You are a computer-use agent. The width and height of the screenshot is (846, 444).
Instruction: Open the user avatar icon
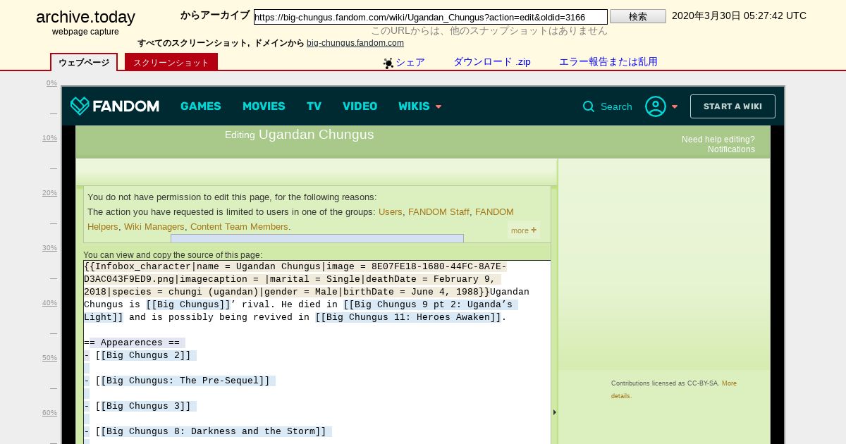point(656,106)
